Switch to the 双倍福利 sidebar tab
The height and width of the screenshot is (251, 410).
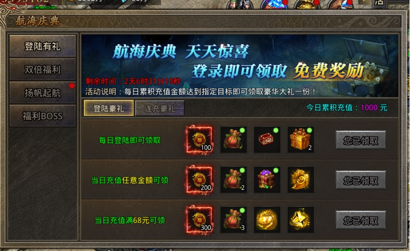(x=42, y=70)
